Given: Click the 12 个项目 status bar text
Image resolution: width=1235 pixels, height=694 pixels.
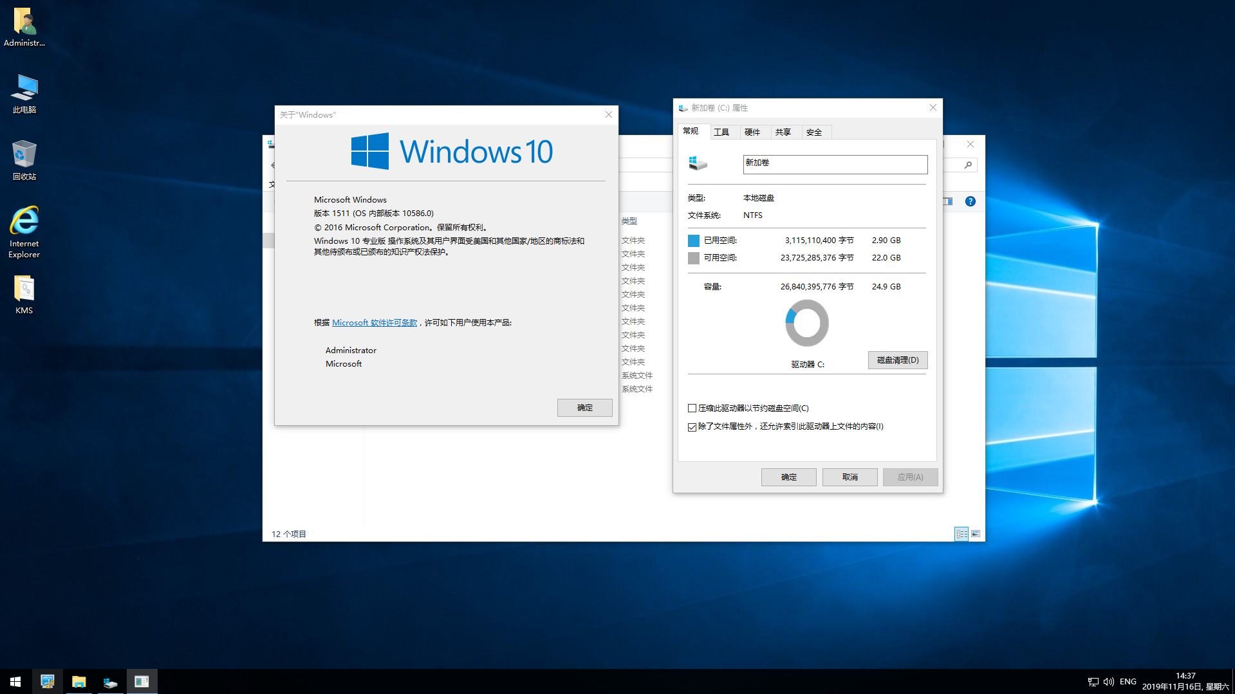Looking at the screenshot, I should (x=288, y=534).
